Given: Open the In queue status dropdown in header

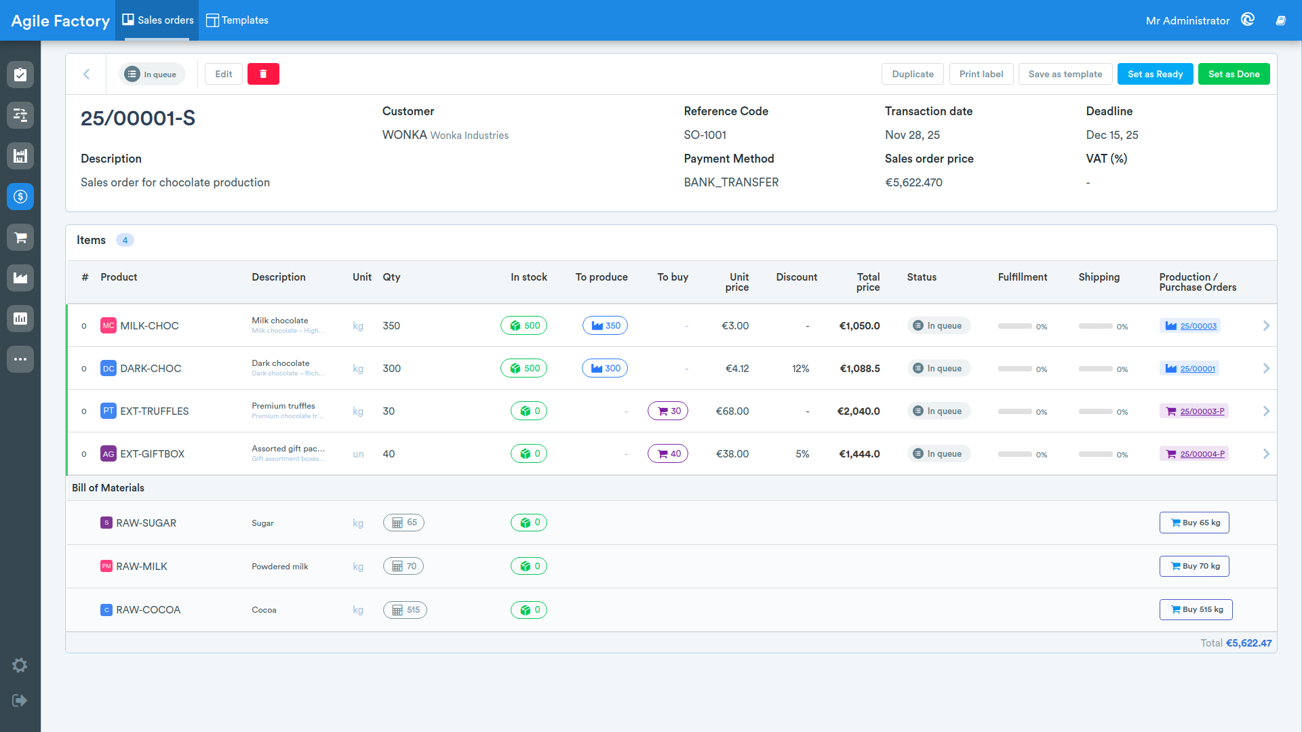Looking at the screenshot, I should pos(152,75).
